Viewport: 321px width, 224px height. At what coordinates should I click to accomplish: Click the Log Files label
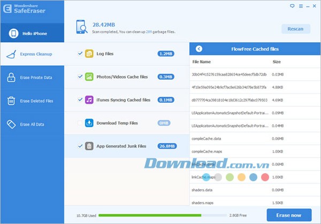pyautogui.click(x=105, y=53)
